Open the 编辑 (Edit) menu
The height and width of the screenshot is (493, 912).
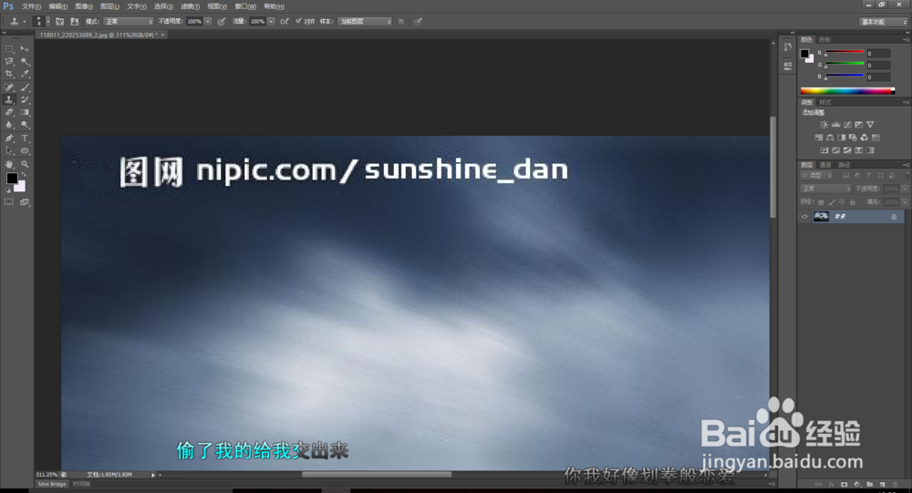point(57,6)
